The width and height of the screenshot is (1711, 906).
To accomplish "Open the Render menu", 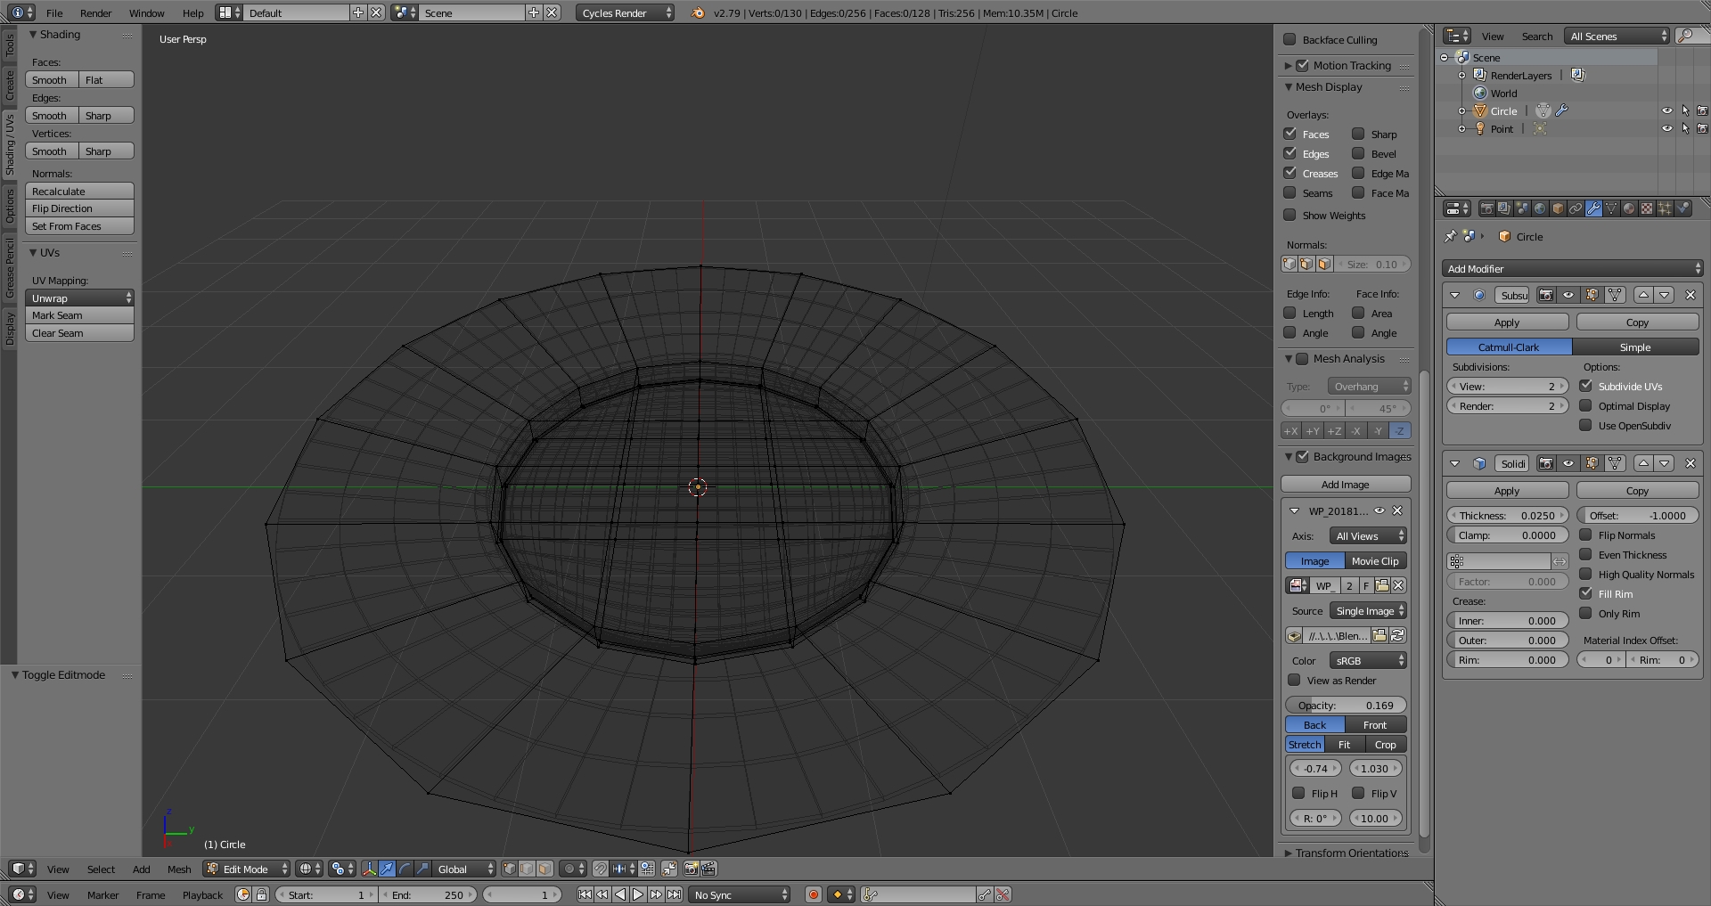I will (95, 13).
